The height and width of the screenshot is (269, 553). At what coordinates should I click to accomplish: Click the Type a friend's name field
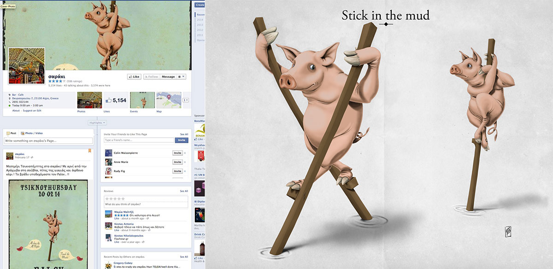click(x=139, y=140)
